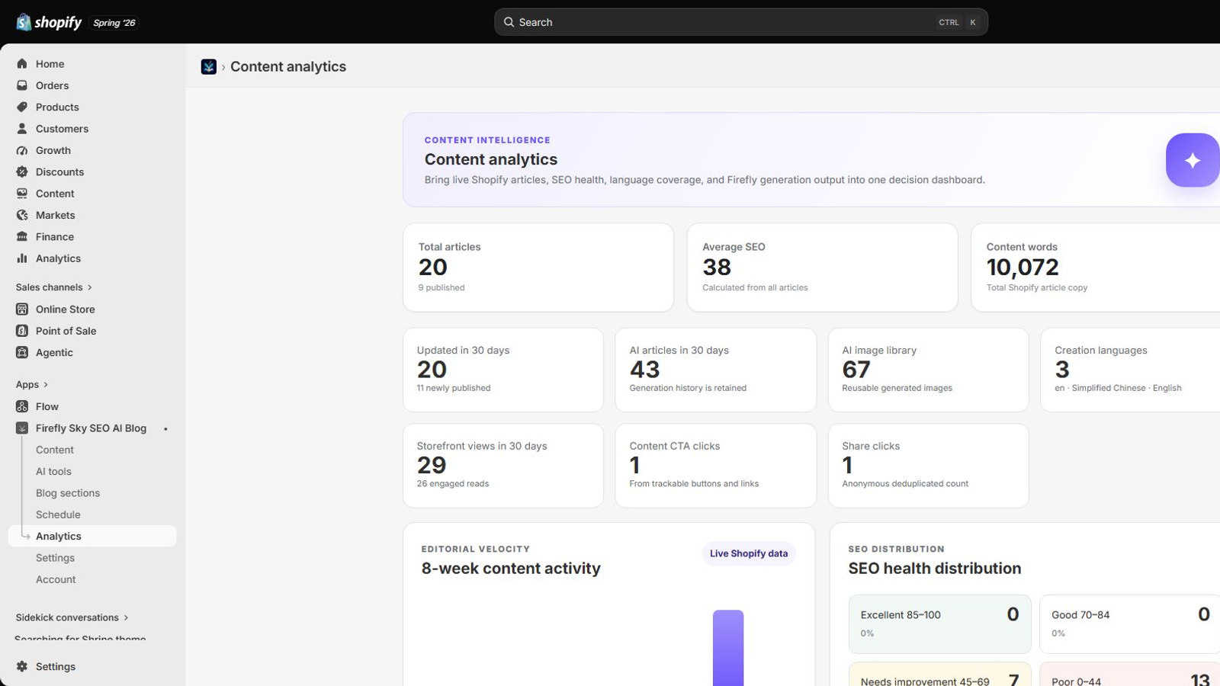Click the 8-week content activity heading
The width and height of the screenshot is (1220, 686).
511,569
